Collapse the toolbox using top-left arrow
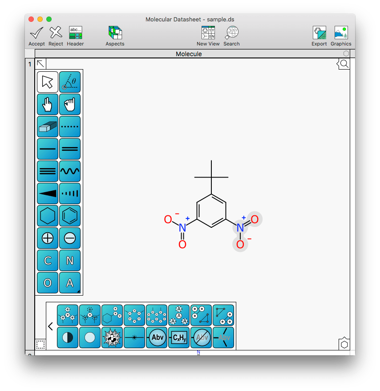380x391 pixels. coord(40,64)
